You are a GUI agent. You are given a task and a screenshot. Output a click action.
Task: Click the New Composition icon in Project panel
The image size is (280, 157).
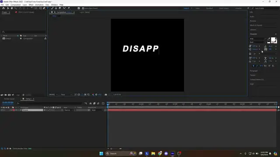(9, 95)
